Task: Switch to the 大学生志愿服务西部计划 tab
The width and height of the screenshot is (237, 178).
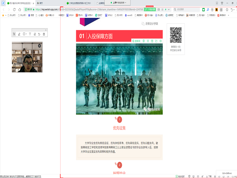Action: pyautogui.click(x=80, y=3)
